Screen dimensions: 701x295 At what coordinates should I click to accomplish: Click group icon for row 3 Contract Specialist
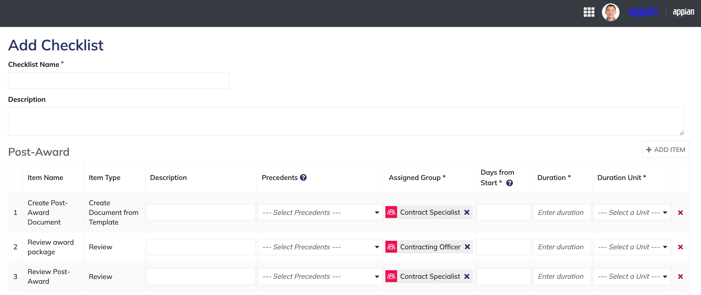(391, 276)
